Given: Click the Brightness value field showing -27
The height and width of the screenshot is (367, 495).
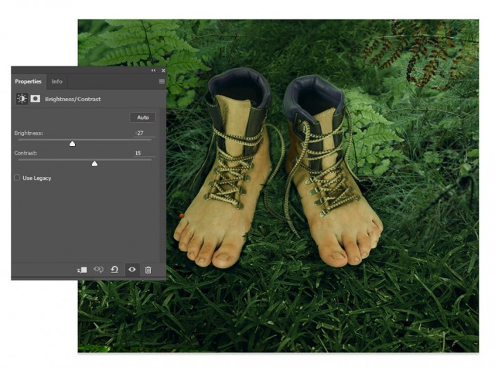Looking at the screenshot, I should coord(145,133).
